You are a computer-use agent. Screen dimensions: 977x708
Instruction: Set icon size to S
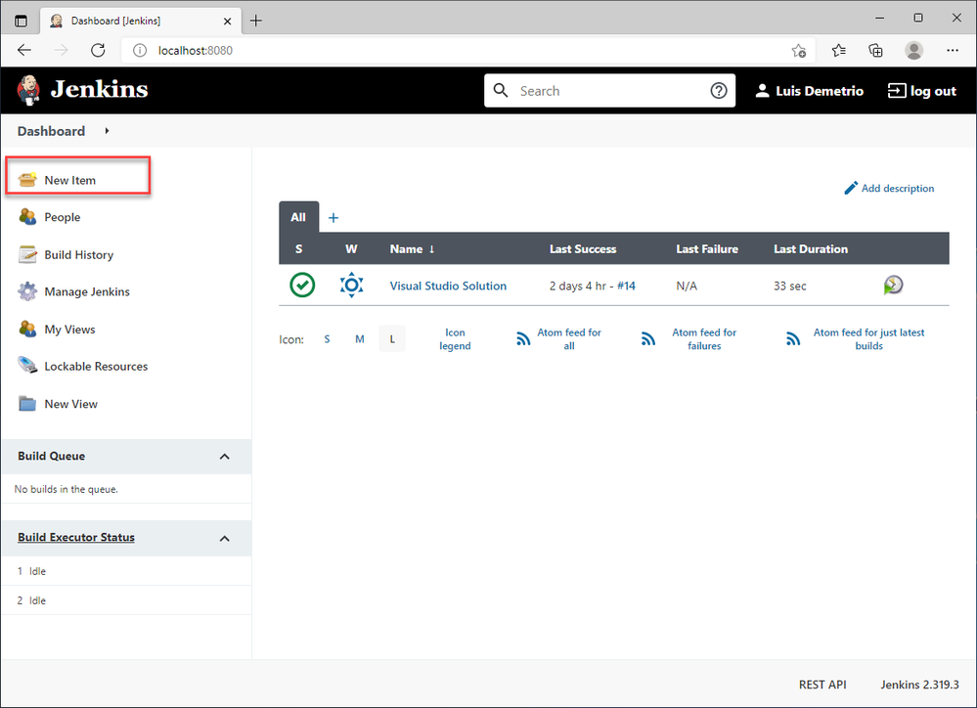tap(327, 339)
